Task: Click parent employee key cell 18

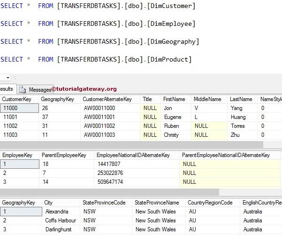Action: click(67, 164)
